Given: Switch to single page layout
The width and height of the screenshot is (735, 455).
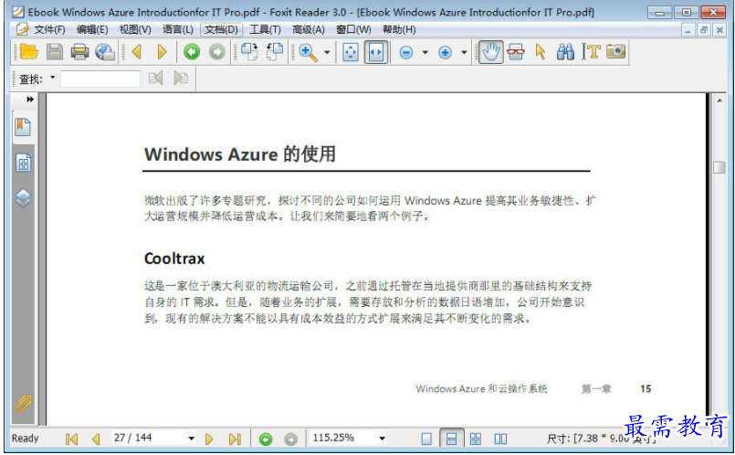Looking at the screenshot, I should [426, 439].
